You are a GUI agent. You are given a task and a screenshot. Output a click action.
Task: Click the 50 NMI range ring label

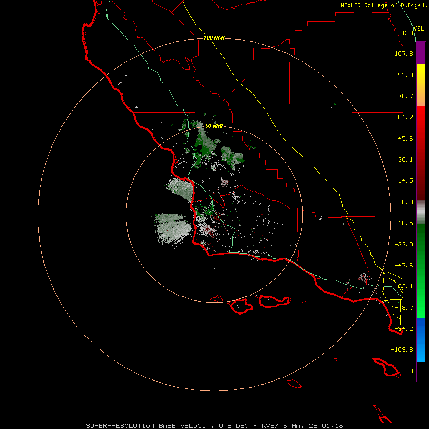pyautogui.click(x=214, y=126)
